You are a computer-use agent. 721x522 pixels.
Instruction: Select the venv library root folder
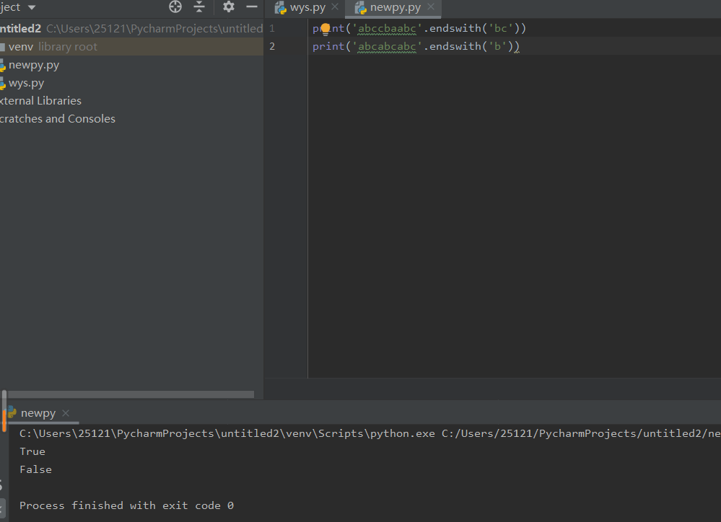[131, 46]
